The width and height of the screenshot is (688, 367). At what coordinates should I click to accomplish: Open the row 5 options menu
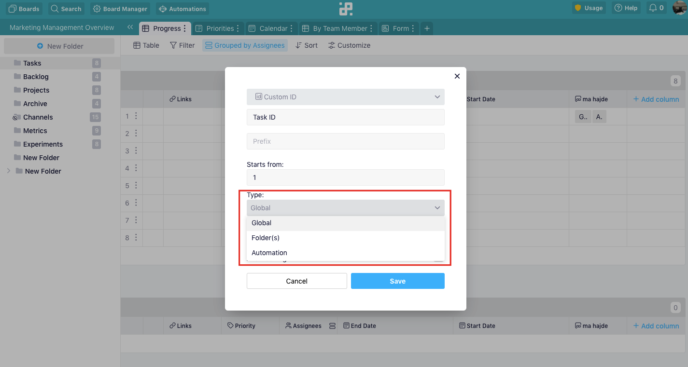(x=136, y=186)
